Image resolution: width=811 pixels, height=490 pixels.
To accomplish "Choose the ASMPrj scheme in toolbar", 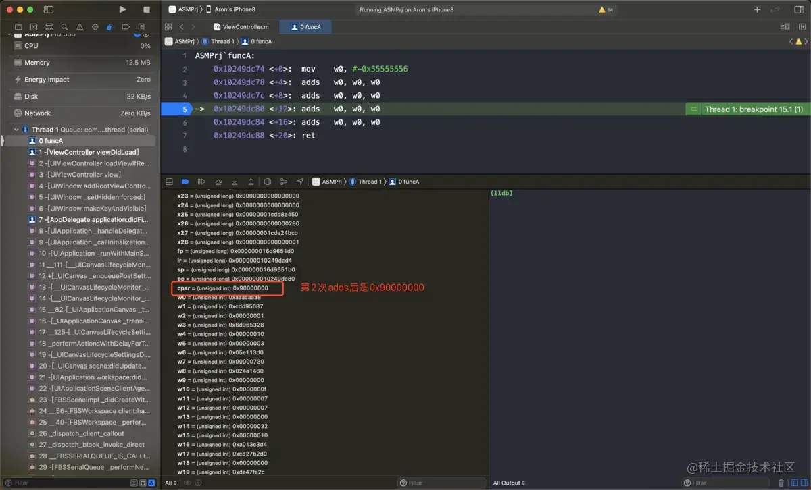I will (183, 9).
